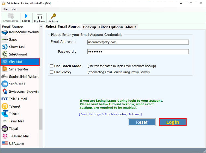206x153 pixels.
Task: Click the Backup play arrow toolbar icon
Action: tap(26, 16)
